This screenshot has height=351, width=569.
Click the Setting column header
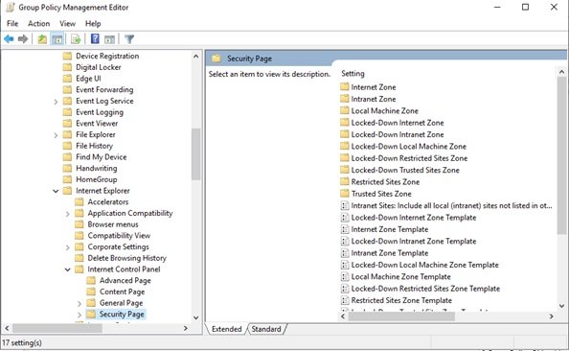pos(353,74)
